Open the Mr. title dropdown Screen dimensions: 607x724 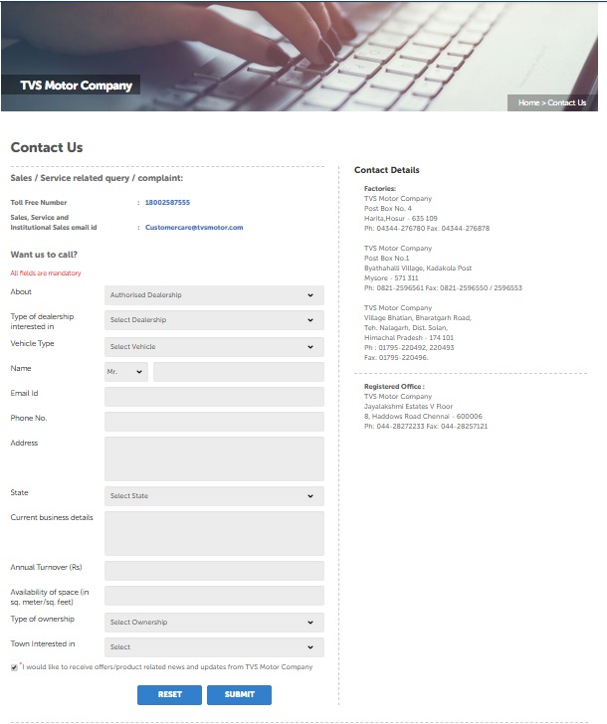(126, 372)
